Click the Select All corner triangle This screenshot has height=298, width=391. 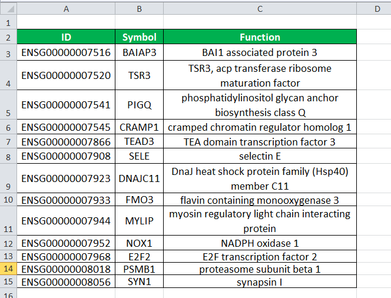tap(8, 9)
